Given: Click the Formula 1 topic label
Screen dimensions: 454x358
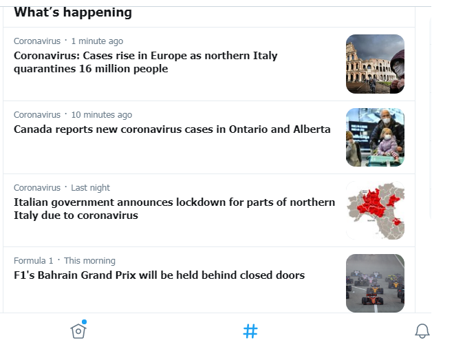Looking at the screenshot, I should 34,261.
